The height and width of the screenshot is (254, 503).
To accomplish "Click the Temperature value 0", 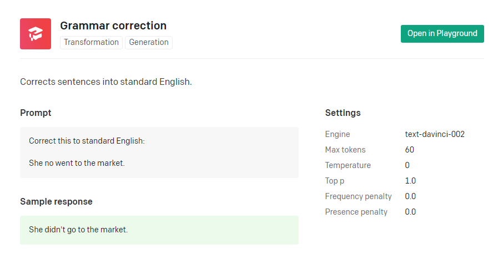I will tap(407, 165).
